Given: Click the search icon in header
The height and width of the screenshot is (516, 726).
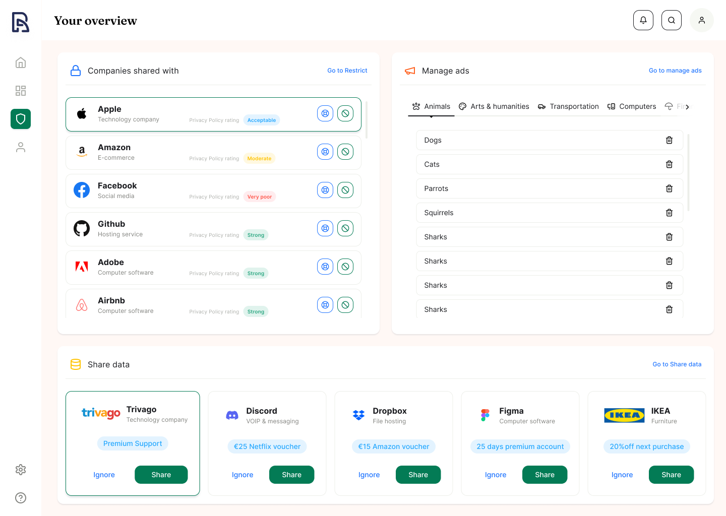Looking at the screenshot, I should point(671,20).
